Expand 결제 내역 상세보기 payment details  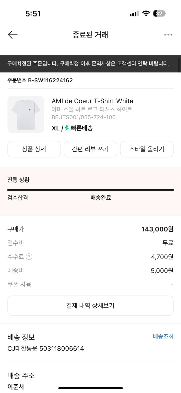click(x=90, y=305)
